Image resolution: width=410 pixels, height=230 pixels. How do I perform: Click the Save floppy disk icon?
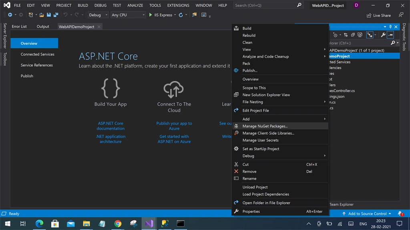point(48,15)
